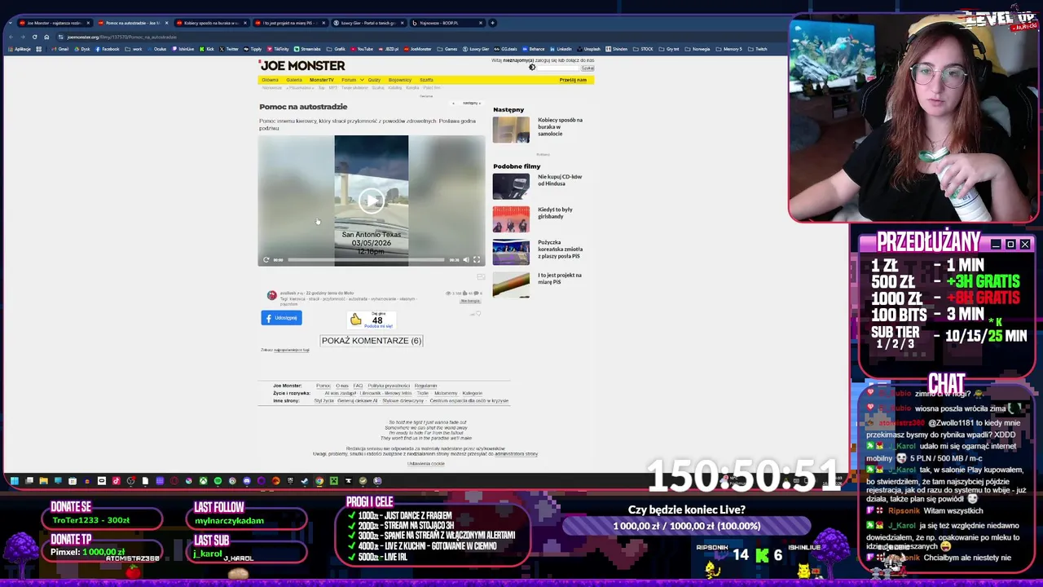This screenshot has height=587, width=1043.
Task: Open File Explorer from the taskbar
Action: coord(43,481)
